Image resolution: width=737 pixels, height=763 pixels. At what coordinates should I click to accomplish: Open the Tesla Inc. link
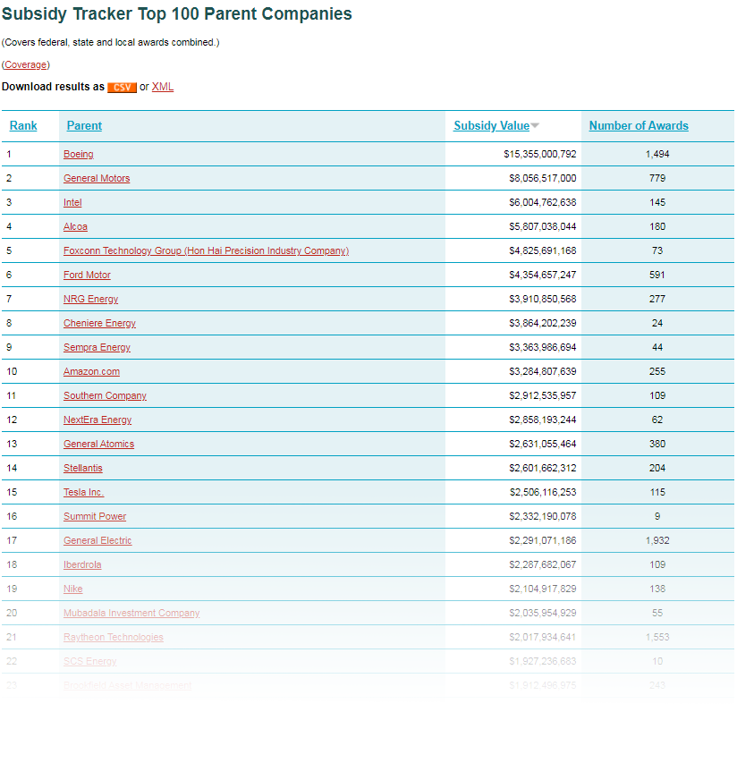pos(84,493)
